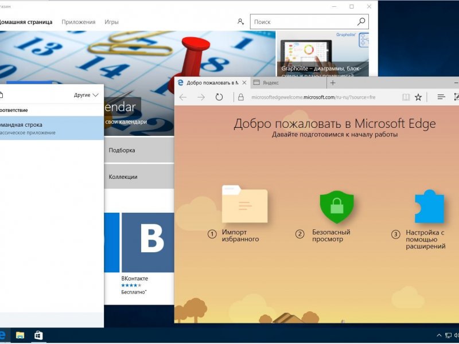Open Подборка section in the Store

pyautogui.click(x=139, y=150)
